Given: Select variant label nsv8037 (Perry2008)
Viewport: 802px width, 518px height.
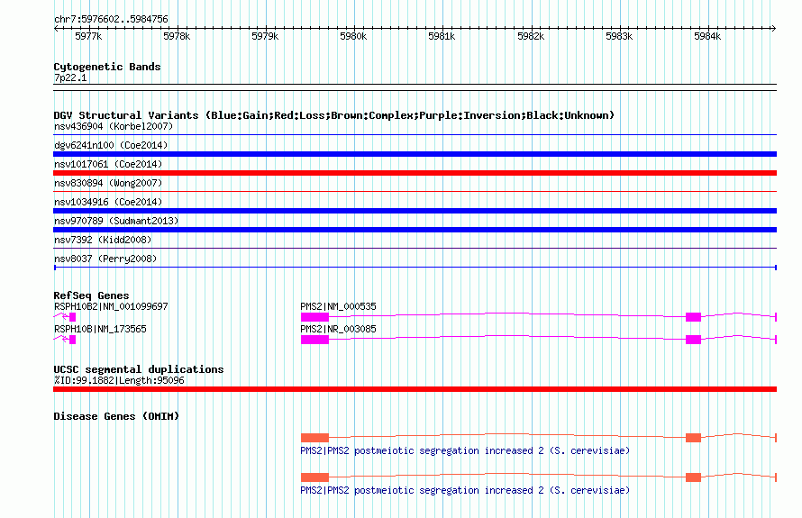Looking at the screenshot, I should [105, 259].
